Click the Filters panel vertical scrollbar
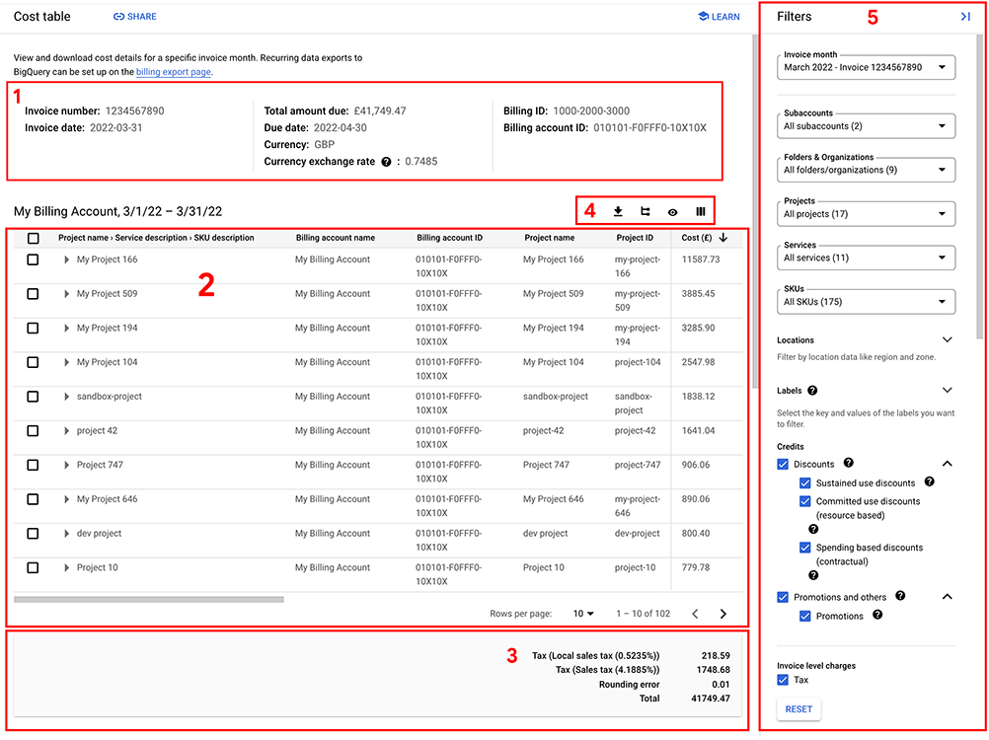Screen dimensions: 989x740 click(979, 185)
